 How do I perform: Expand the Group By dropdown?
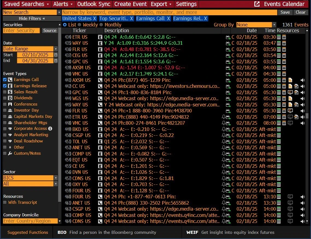click(274, 25)
